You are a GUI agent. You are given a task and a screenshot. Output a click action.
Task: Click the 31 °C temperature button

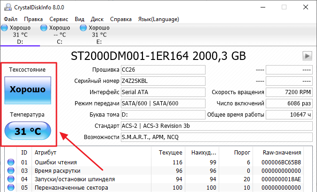click(x=28, y=132)
